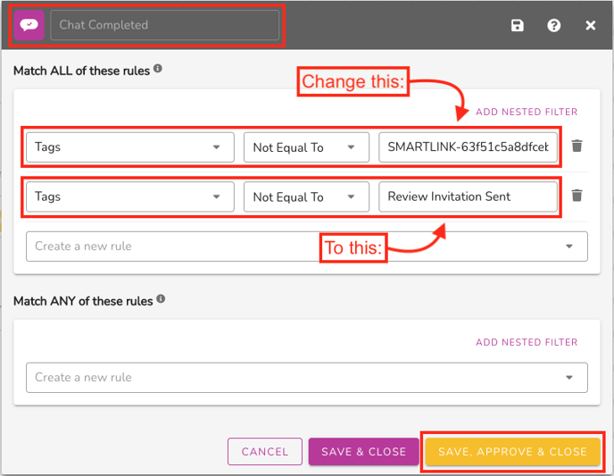Viewport: 614px width, 476px height.
Task: Click the purple chat bubble icon
Action: [29, 25]
